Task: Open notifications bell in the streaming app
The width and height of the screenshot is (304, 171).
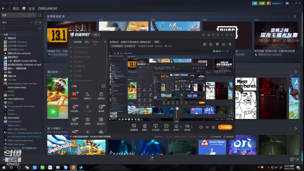Action: pyautogui.click(x=223, y=44)
